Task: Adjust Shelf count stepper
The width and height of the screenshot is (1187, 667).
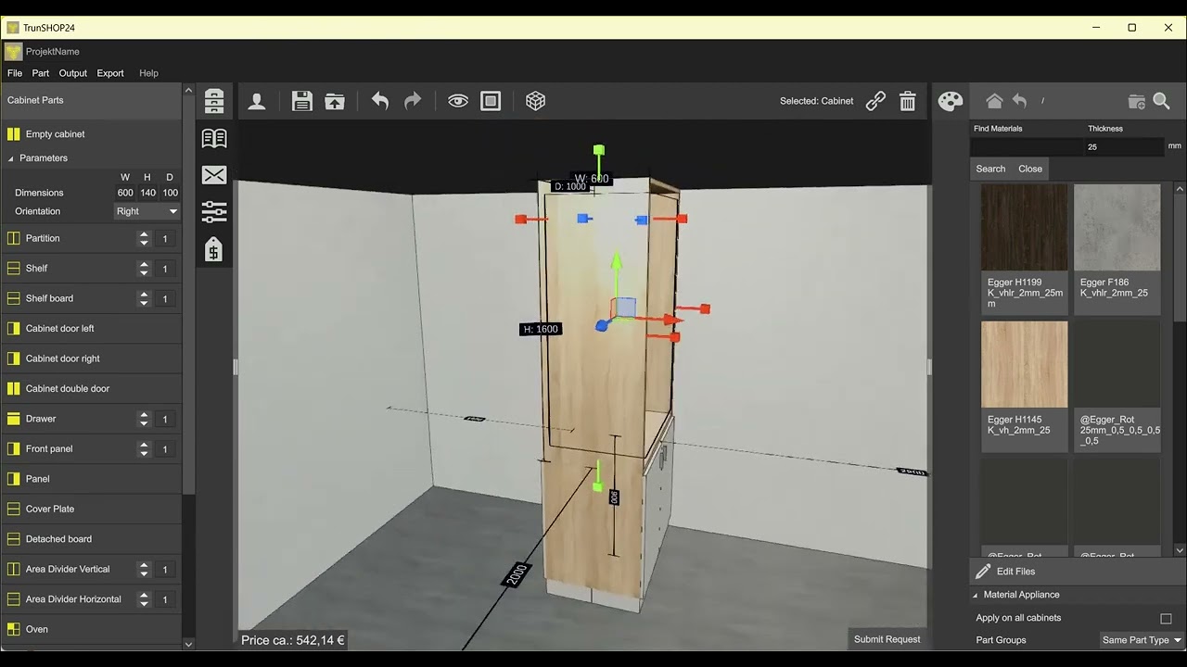Action: tap(144, 269)
